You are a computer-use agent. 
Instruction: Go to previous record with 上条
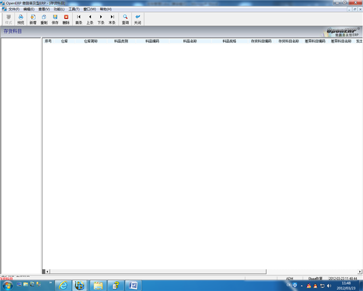(90, 19)
